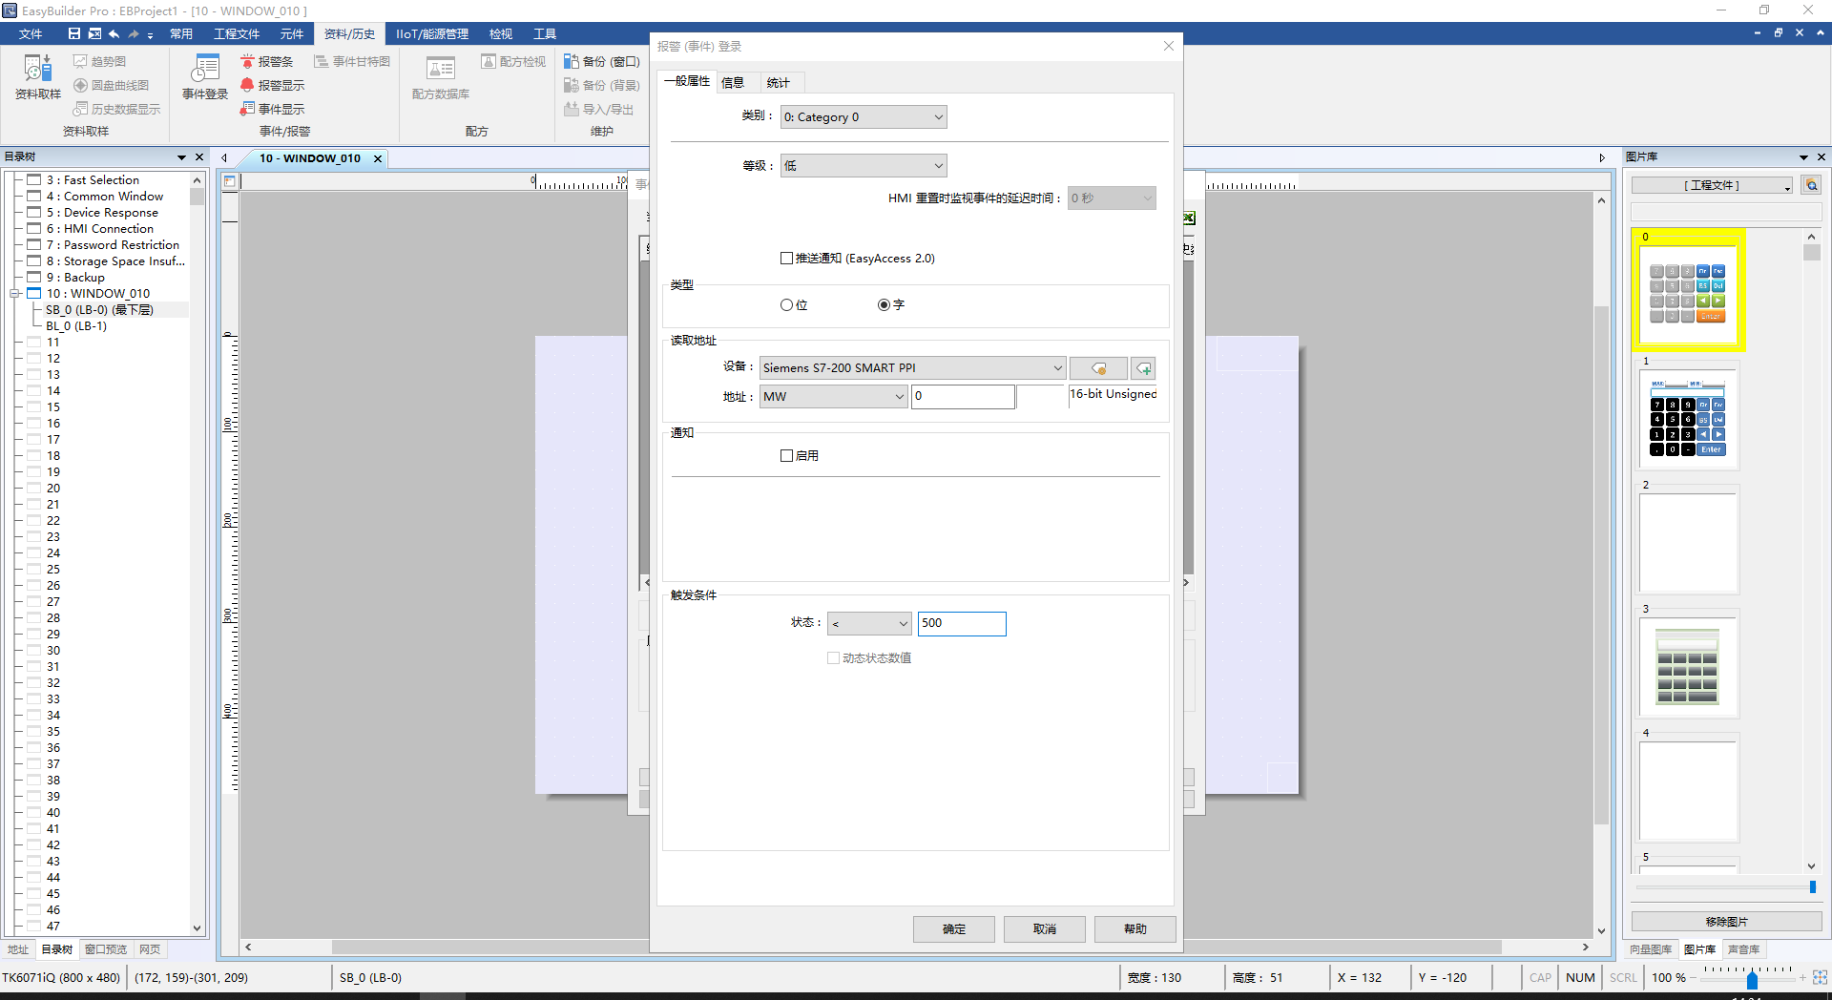The image size is (1832, 1000).
Task: Click the 报警显示 alarm display icon
Action: click(247, 85)
